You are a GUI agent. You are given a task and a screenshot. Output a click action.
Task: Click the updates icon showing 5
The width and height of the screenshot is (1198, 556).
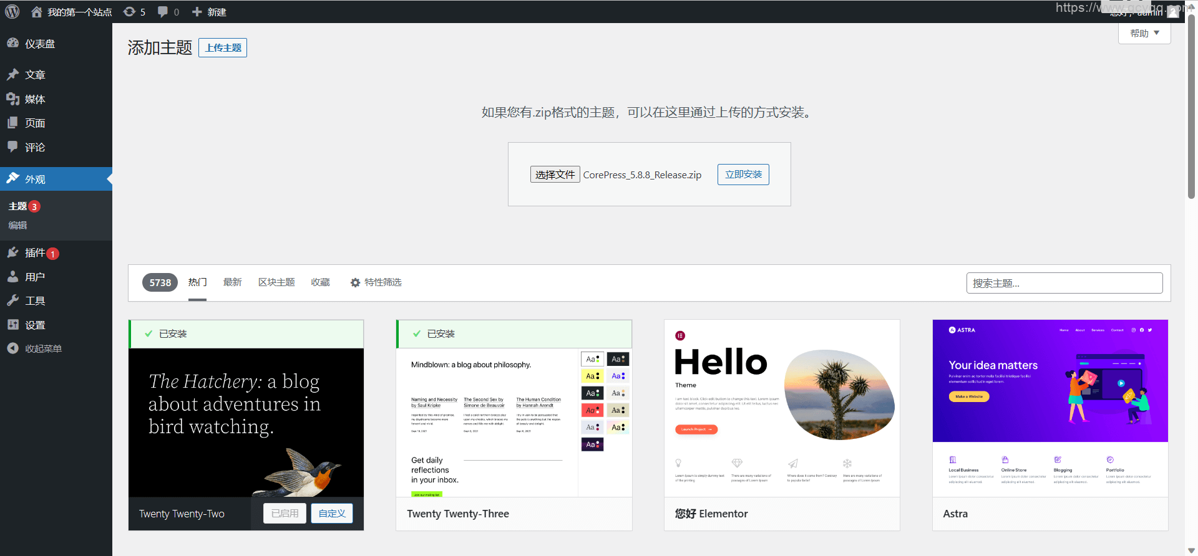click(x=130, y=12)
